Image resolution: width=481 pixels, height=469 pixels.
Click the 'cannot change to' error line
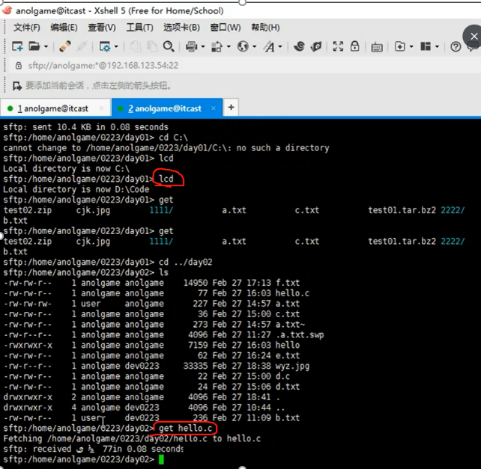tap(166, 147)
